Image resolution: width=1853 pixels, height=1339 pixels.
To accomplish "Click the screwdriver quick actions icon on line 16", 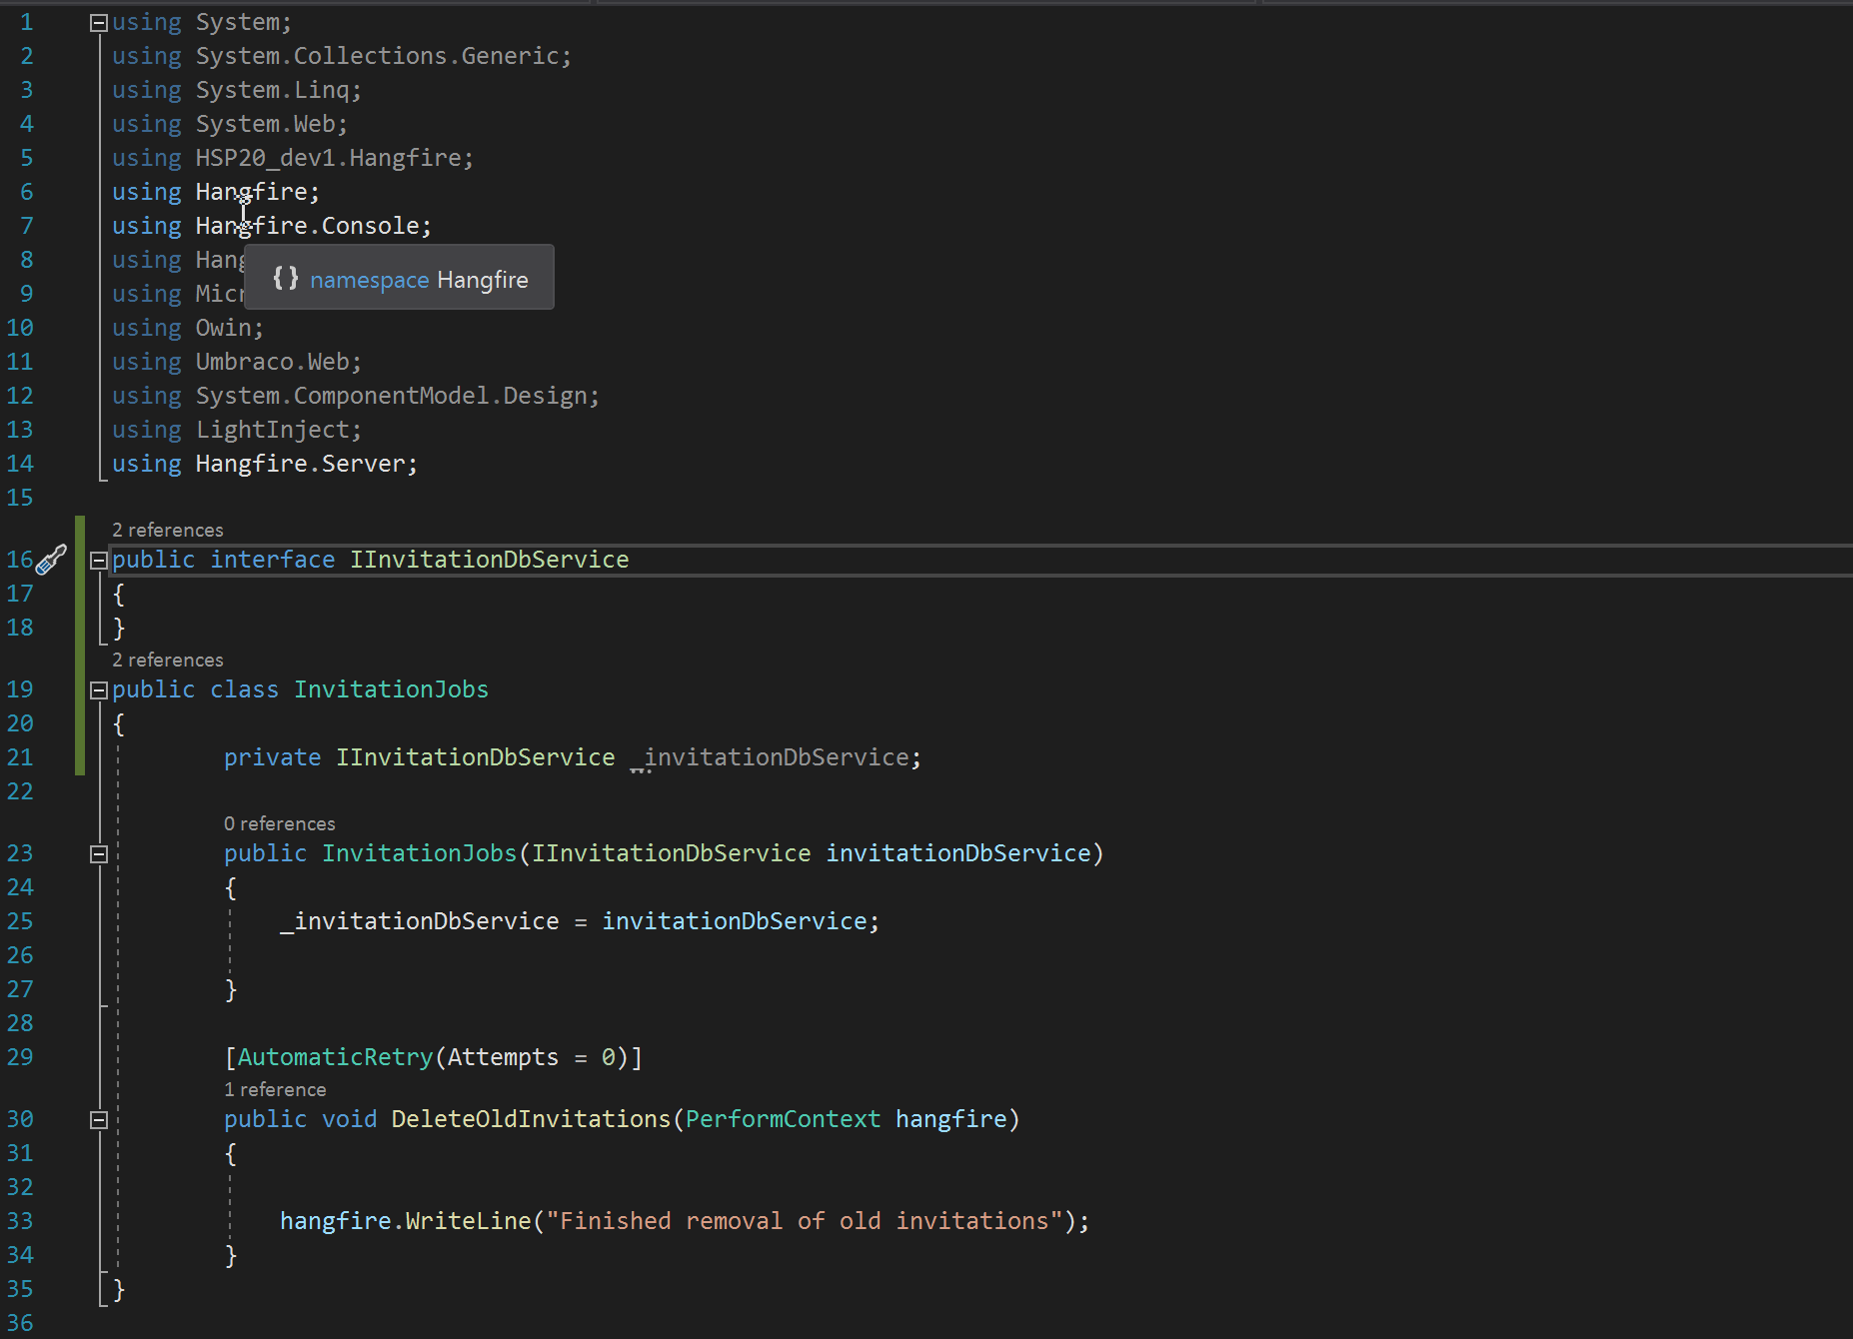I will (51, 560).
